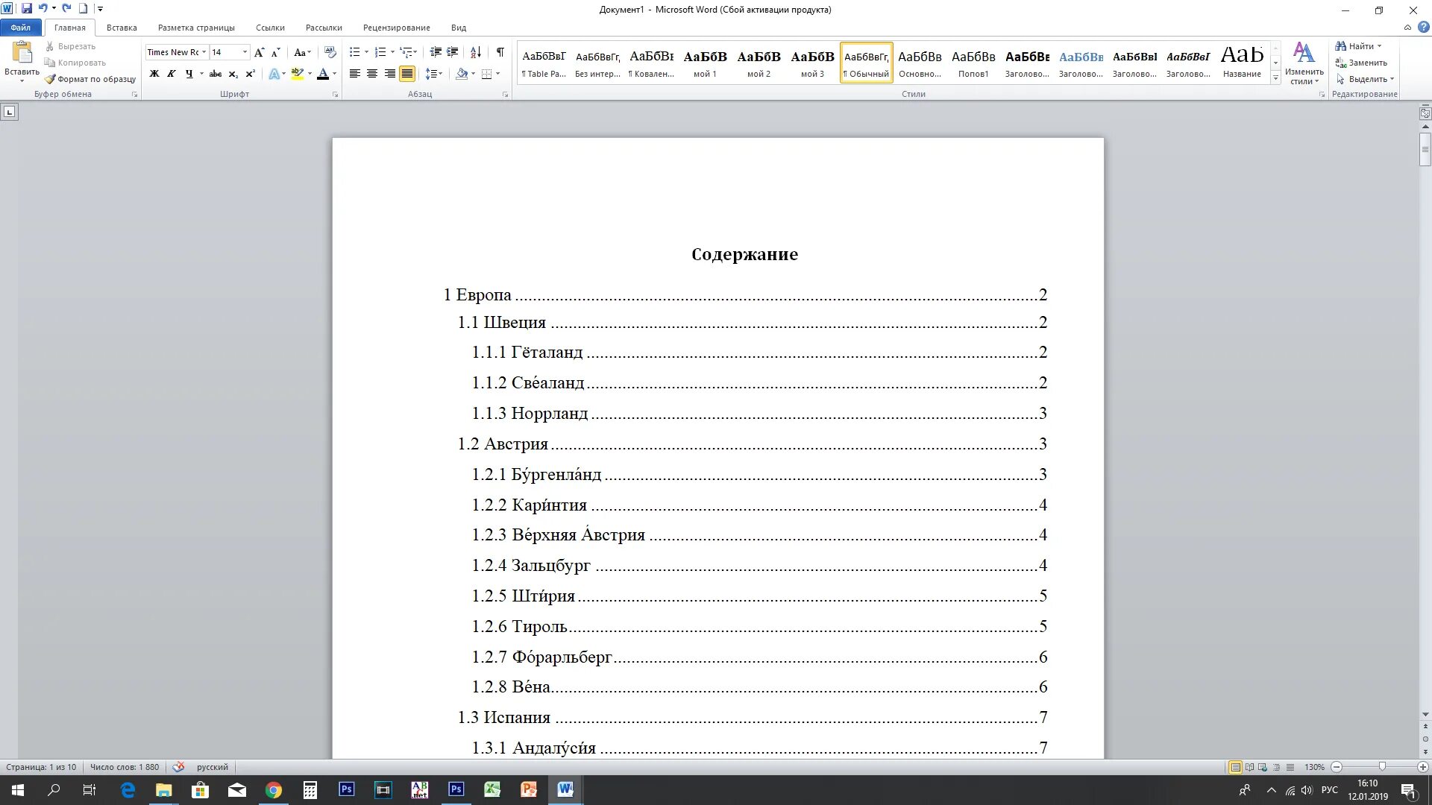This screenshot has width=1432, height=805.
Task: Open the font size dropdown
Action: [x=245, y=52]
